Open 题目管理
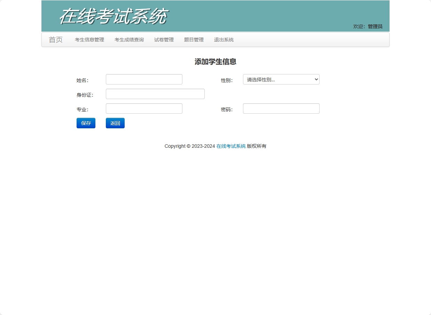The width and height of the screenshot is (431, 315). tap(194, 40)
